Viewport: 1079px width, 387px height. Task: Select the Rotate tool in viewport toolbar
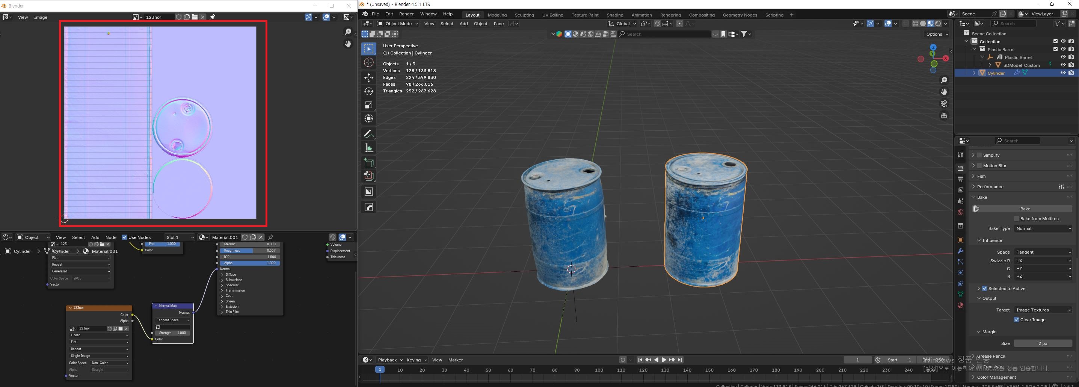point(368,91)
